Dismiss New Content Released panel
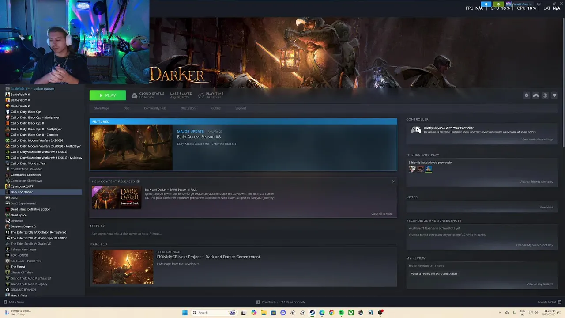The width and height of the screenshot is (565, 318). [x=394, y=182]
